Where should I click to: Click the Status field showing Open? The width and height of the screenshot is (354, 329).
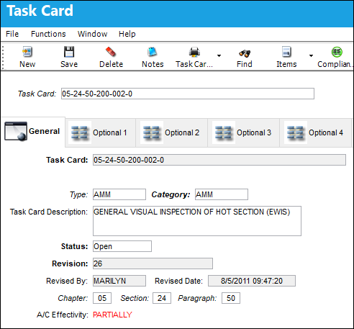tap(122, 246)
